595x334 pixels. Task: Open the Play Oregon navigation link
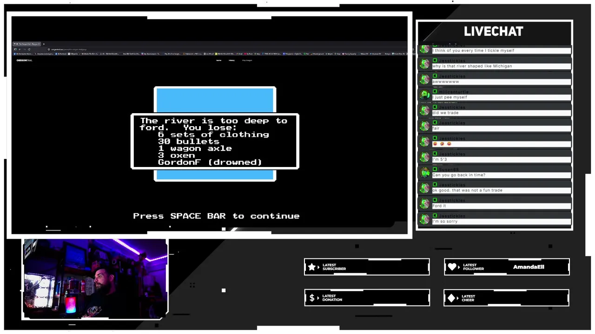pyautogui.click(x=247, y=60)
